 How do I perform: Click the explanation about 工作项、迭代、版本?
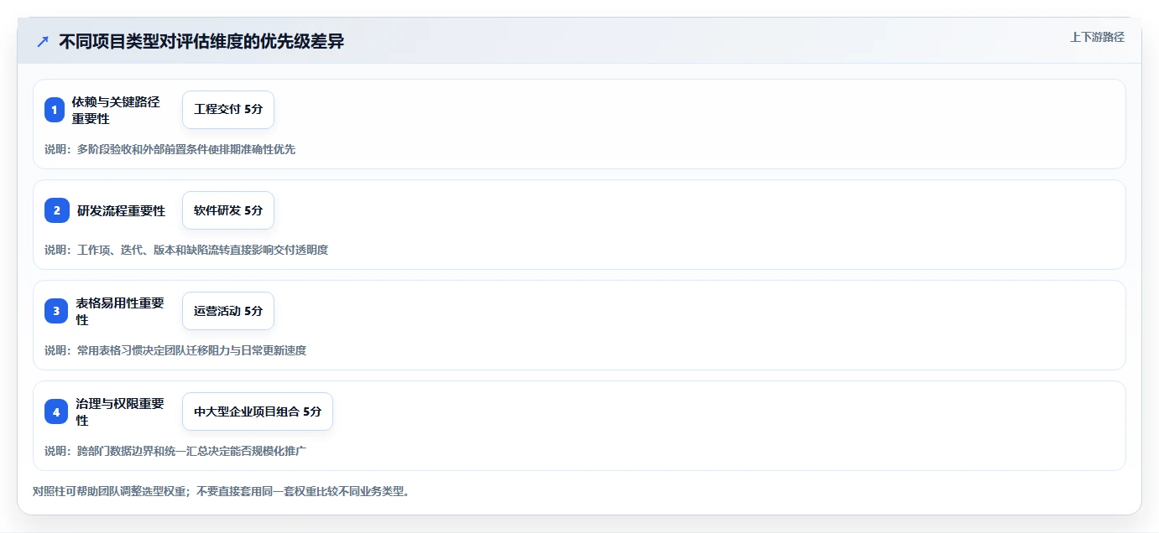186,250
